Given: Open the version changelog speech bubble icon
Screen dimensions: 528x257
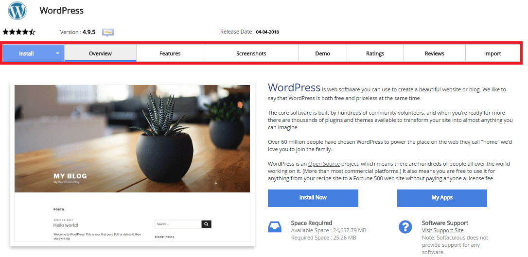Looking at the screenshot, I should click(108, 32).
